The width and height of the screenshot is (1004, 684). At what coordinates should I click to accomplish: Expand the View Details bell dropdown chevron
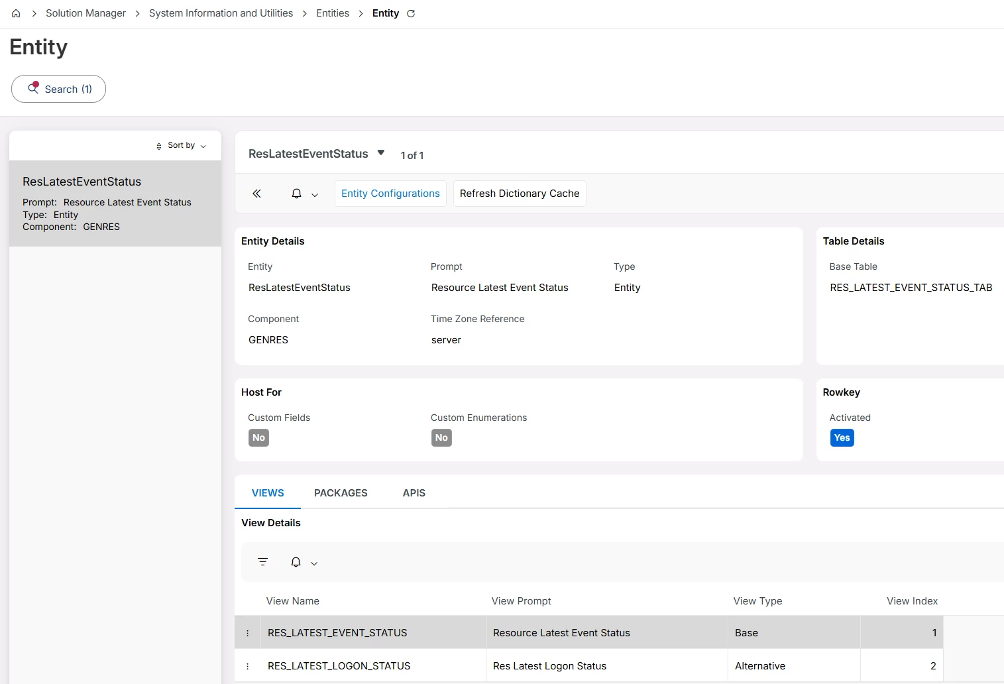(314, 563)
